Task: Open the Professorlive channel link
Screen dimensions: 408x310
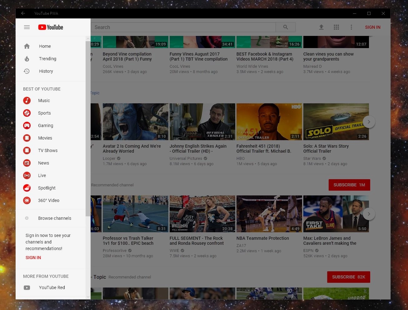Action: (x=115, y=251)
